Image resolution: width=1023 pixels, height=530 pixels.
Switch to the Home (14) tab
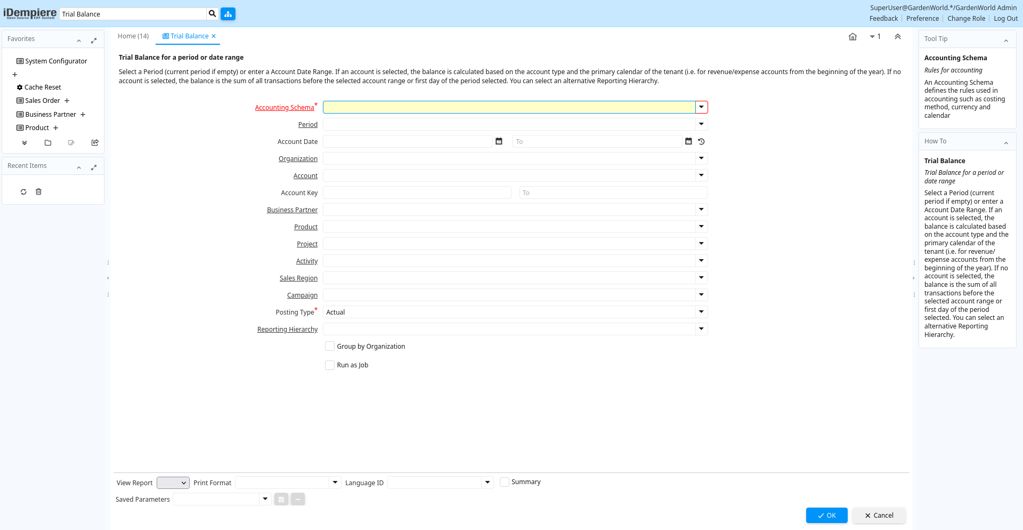point(133,36)
